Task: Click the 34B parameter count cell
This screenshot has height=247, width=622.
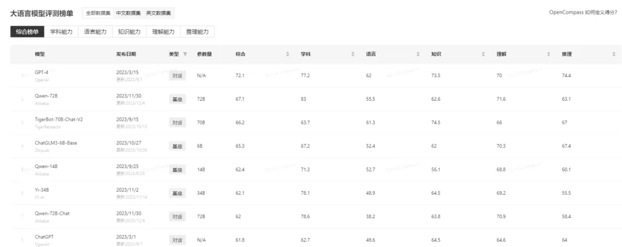Action: click(x=201, y=193)
